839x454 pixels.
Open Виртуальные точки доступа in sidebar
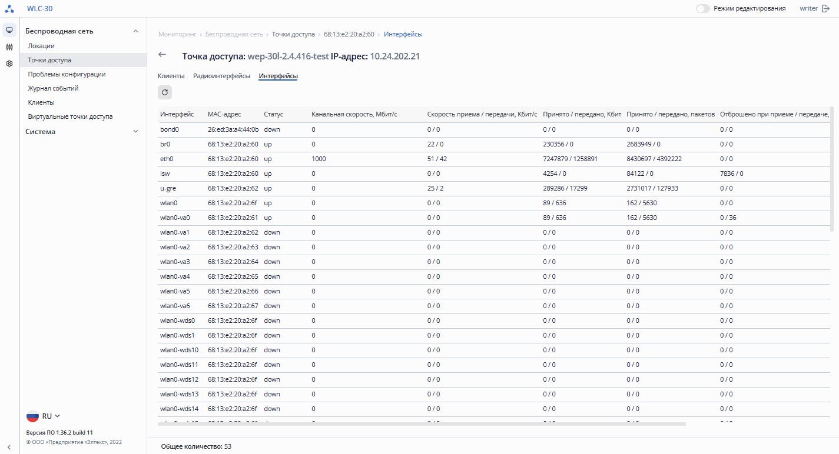pos(70,116)
